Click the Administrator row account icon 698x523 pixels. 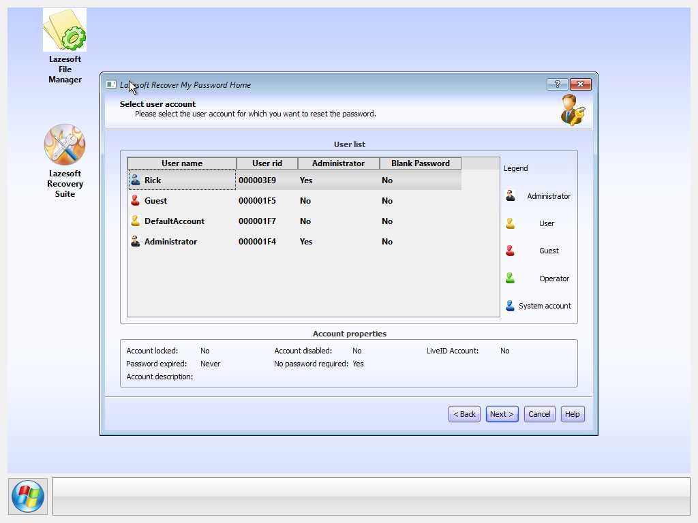click(x=136, y=242)
